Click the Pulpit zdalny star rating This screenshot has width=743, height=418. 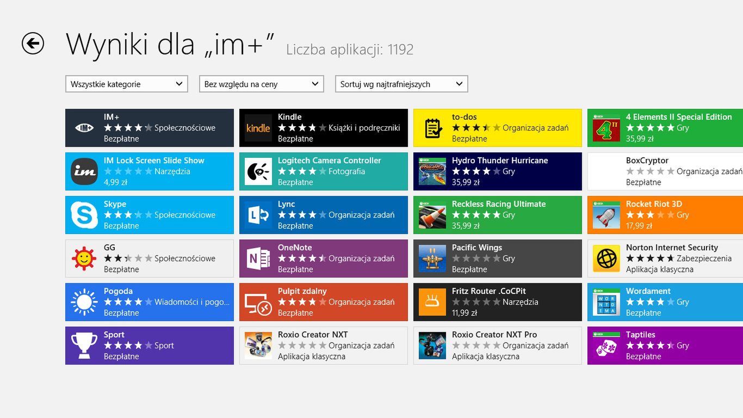coord(302,302)
